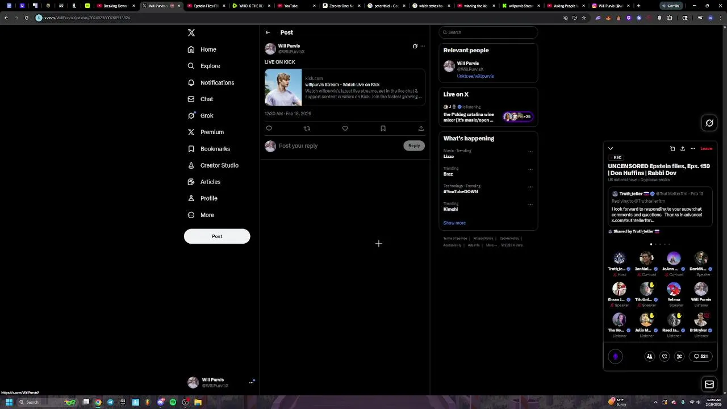Image resolution: width=727 pixels, height=409 pixels.
Task: Click the Grok icon on Will Purvis post
Action: [415, 46]
